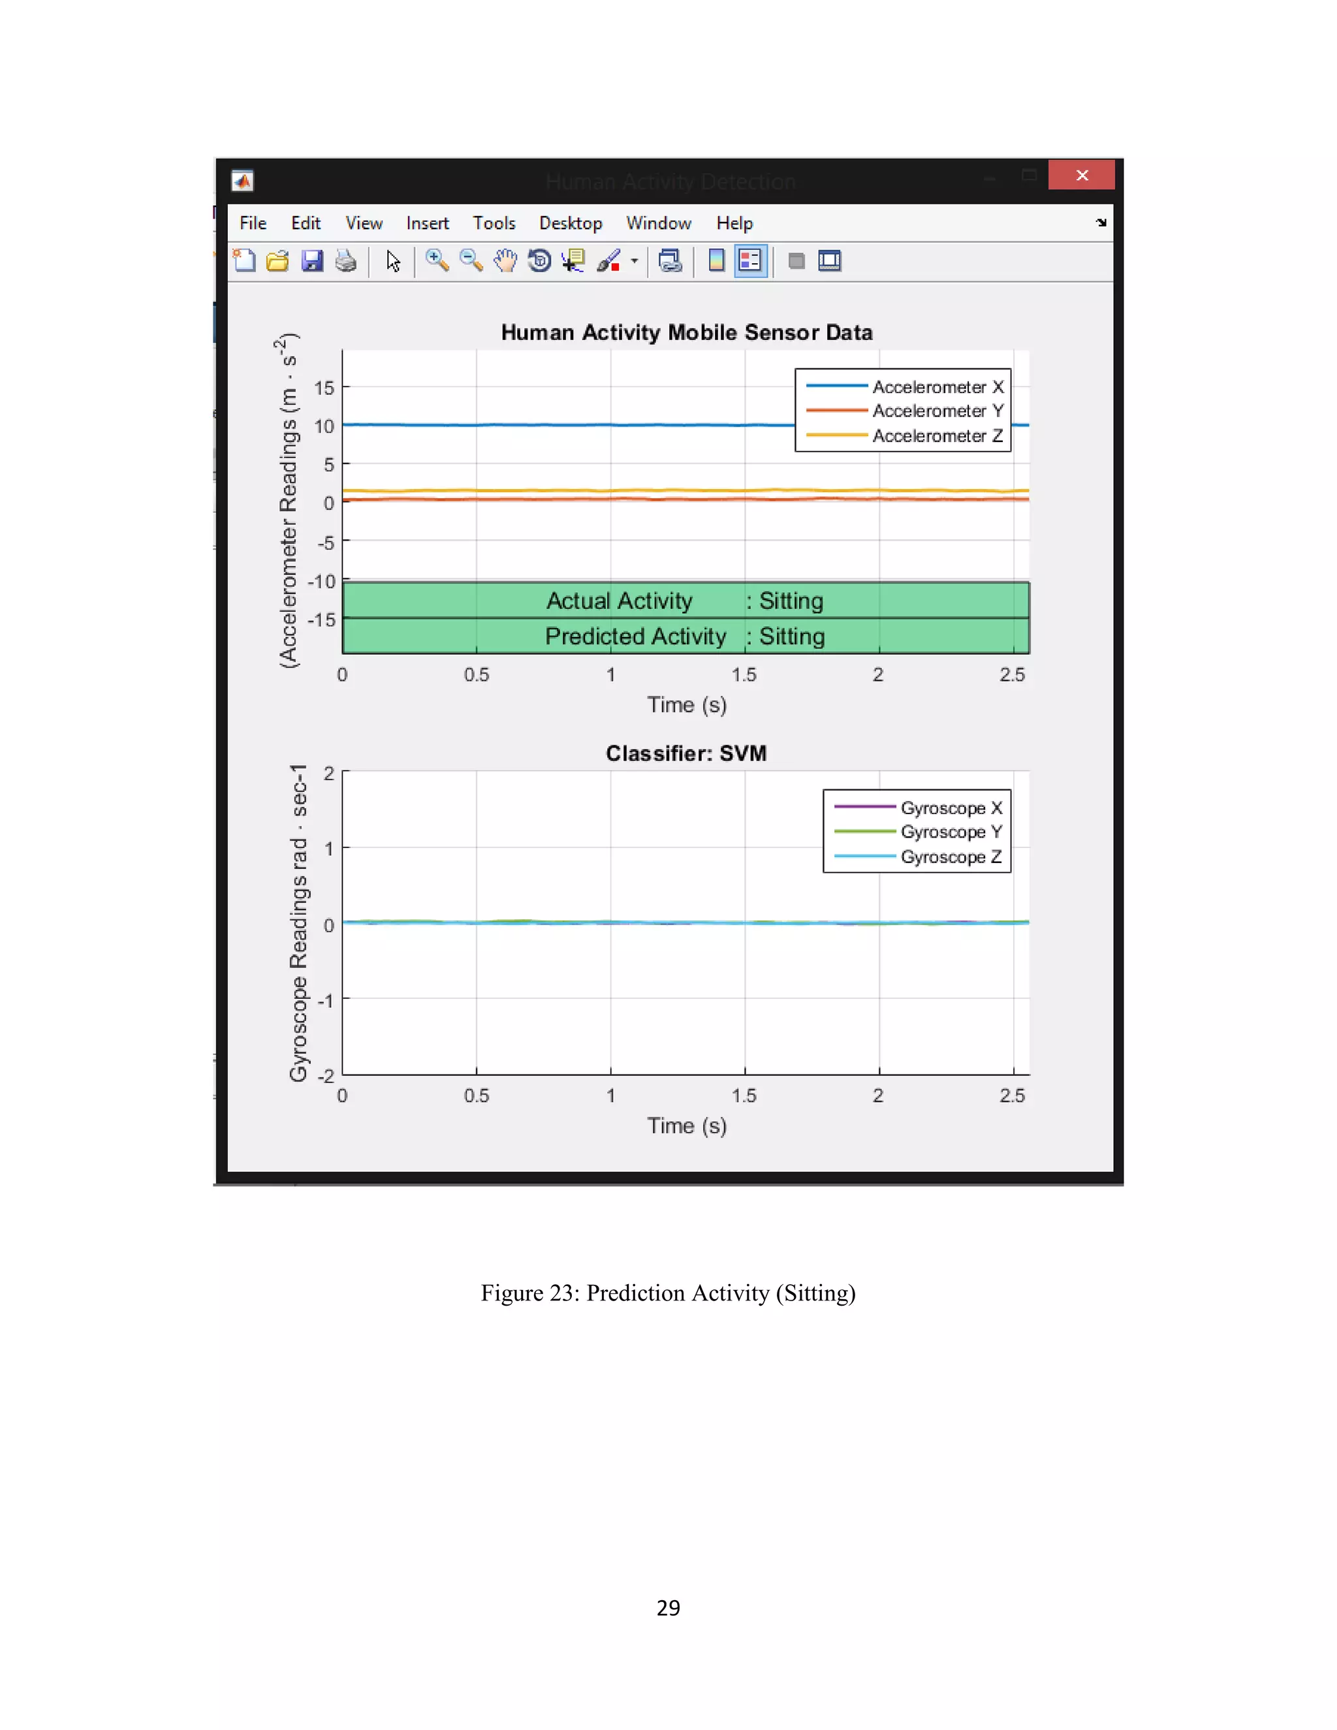Select the Zoom In magnifier tool
The height and width of the screenshot is (1730, 1337).
point(437,260)
